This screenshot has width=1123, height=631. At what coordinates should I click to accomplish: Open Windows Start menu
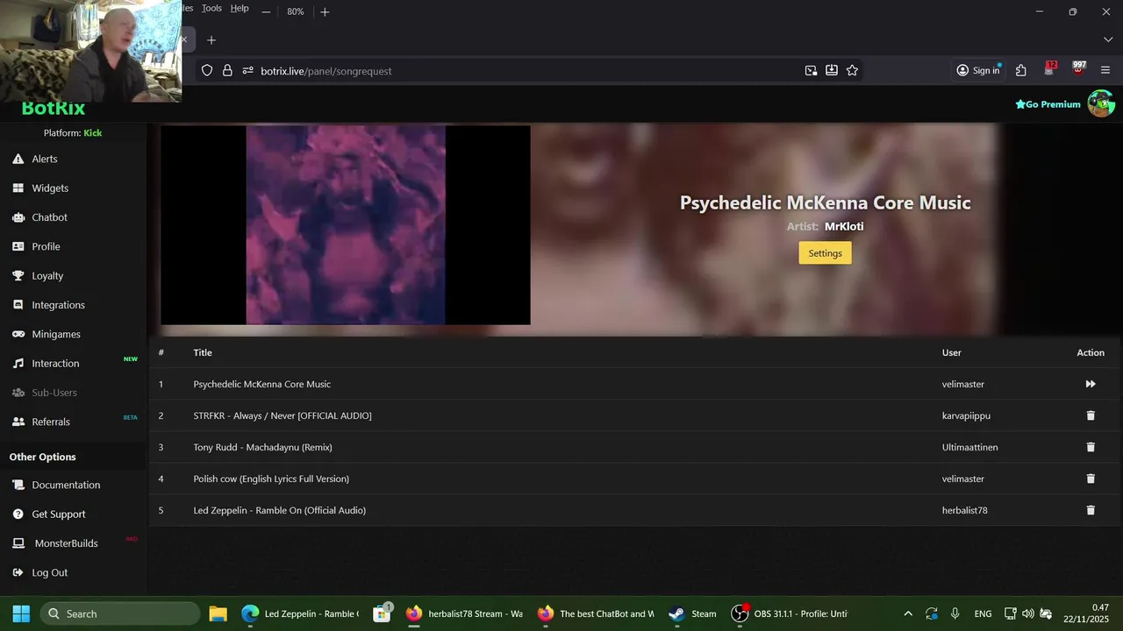point(21,613)
